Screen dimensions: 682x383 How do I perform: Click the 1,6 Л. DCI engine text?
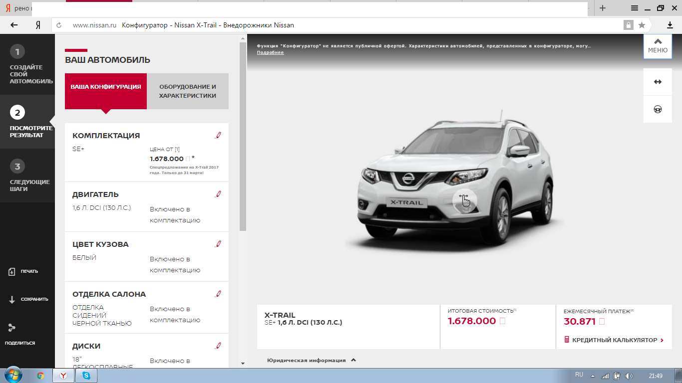[x=101, y=208]
